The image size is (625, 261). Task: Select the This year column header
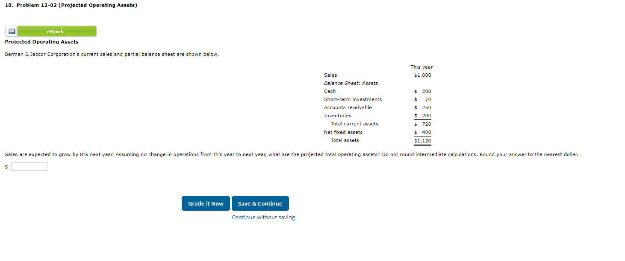(421, 67)
